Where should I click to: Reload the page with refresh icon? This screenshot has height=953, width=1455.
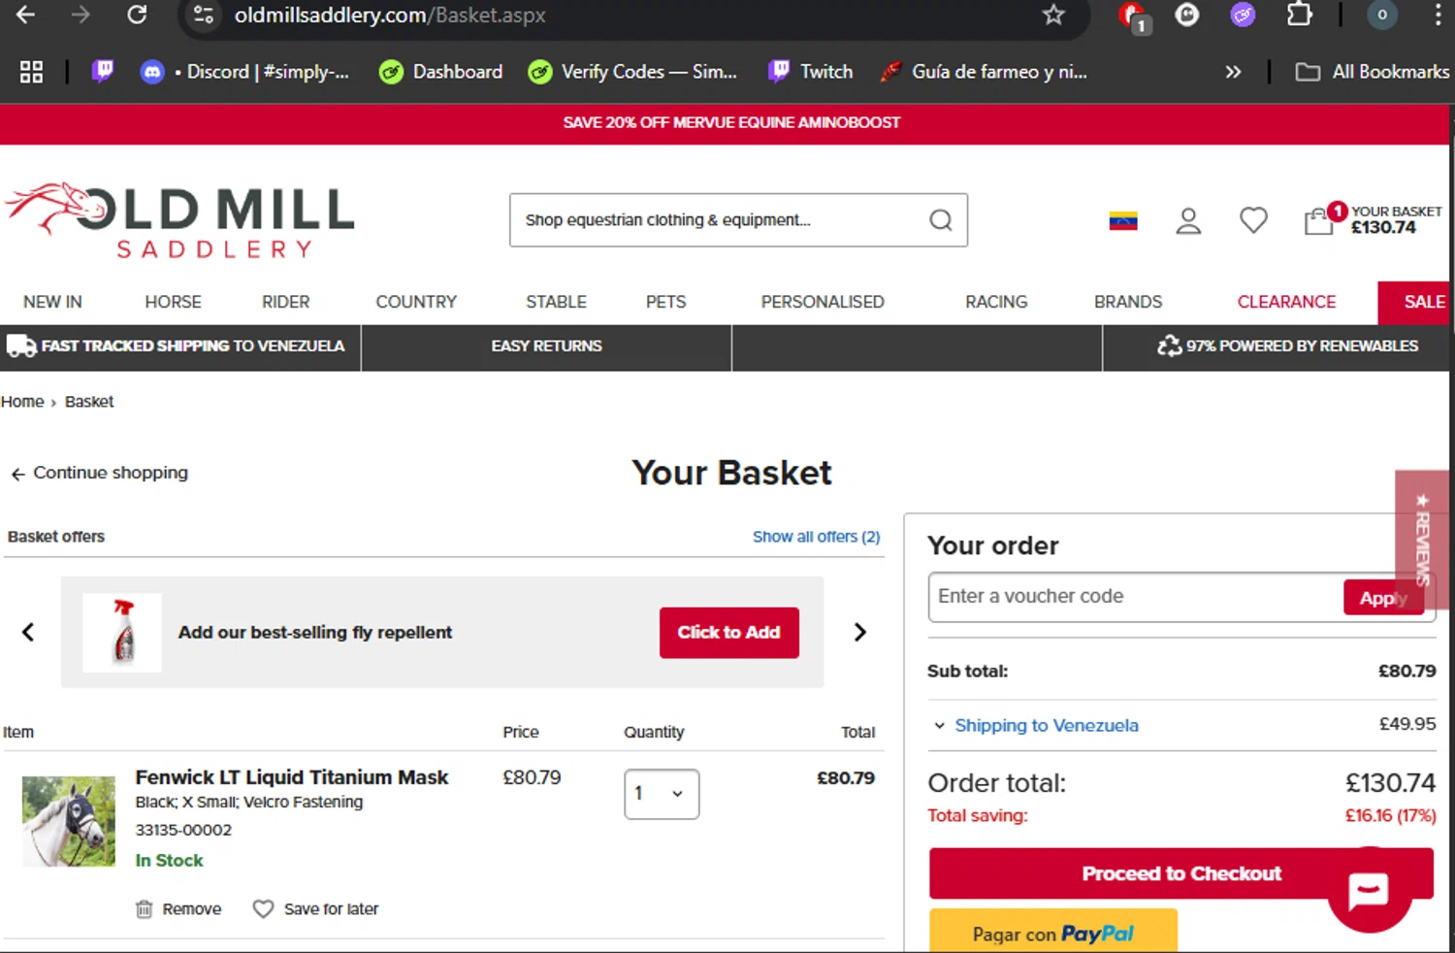[137, 15]
